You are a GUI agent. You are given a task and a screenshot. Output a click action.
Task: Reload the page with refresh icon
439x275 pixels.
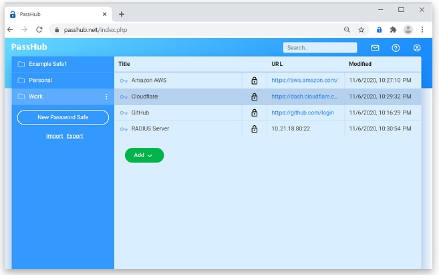click(39, 29)
